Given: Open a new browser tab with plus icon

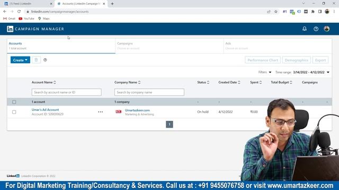Looking at the screenshot, I should pyautogui.click(x=112, y=4).
